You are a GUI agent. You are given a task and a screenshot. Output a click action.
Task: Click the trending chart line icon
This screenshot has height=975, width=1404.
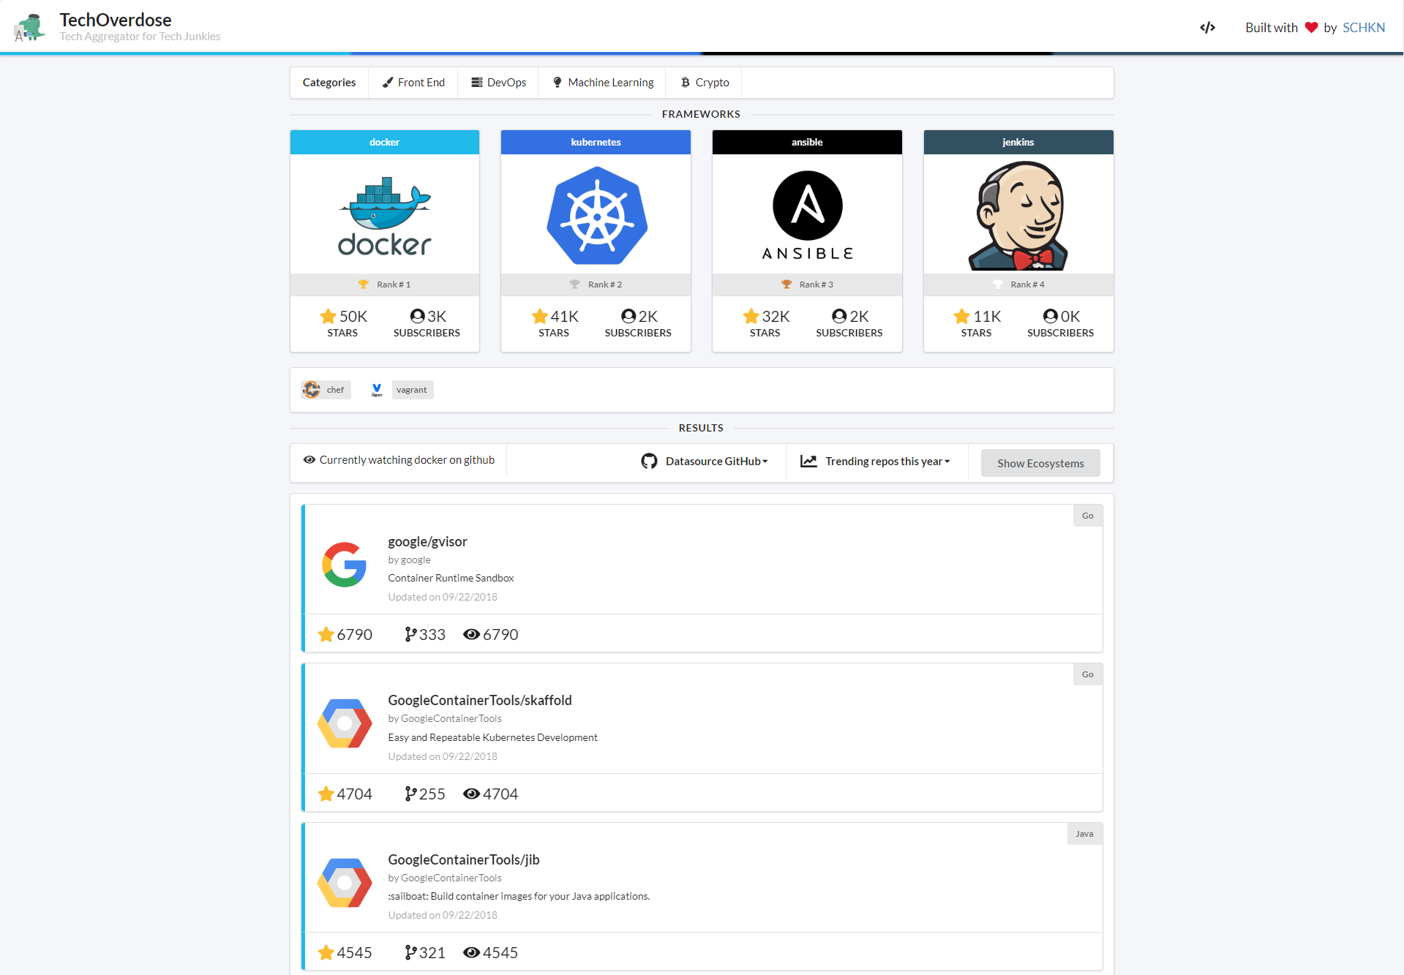pos(808,462)
